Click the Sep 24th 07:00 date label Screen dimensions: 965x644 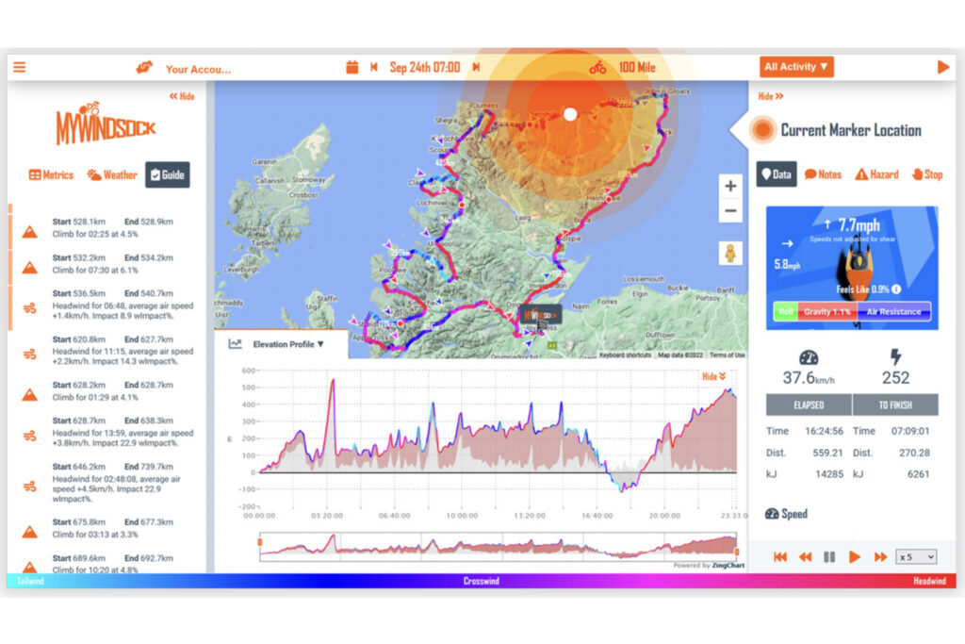(x=425, y=67)
